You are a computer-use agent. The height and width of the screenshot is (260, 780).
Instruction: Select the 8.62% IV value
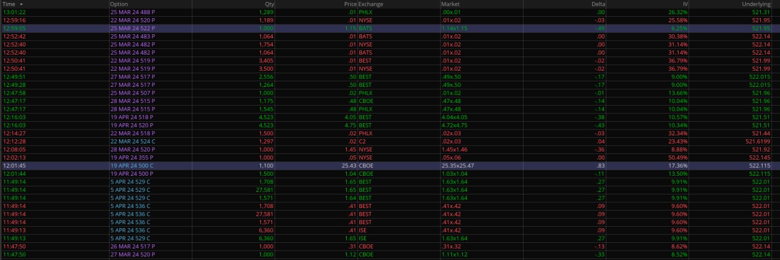tap(679, 246)
